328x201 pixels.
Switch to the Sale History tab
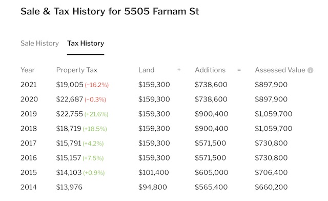(39, 44)
